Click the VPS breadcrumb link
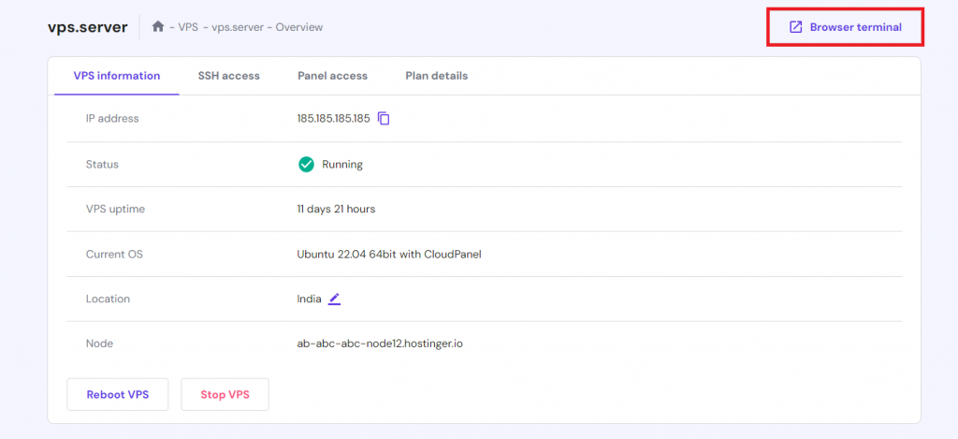Screen dimensions: 958x439 coord(188,27)
